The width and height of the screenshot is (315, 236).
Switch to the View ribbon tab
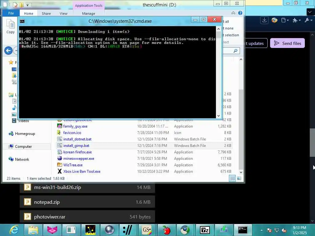click(63, 14)
